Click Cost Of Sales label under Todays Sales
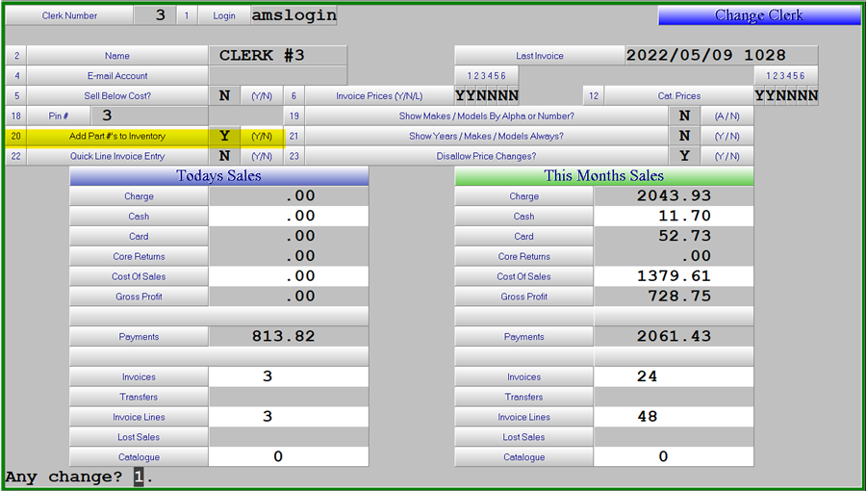The height and width of the screenshot is (491, 866). (x=139, y=276)
